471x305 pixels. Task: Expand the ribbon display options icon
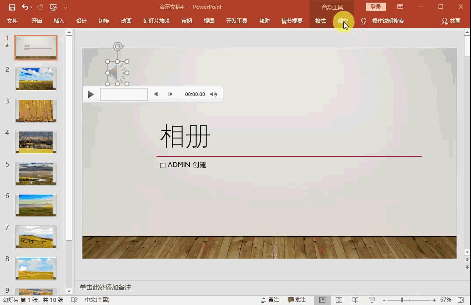[x=400, y=7]
